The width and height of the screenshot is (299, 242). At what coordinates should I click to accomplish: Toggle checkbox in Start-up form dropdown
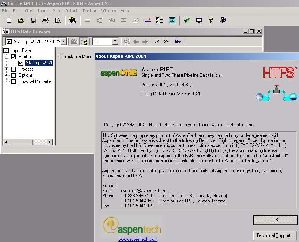(x=9, y=41)
